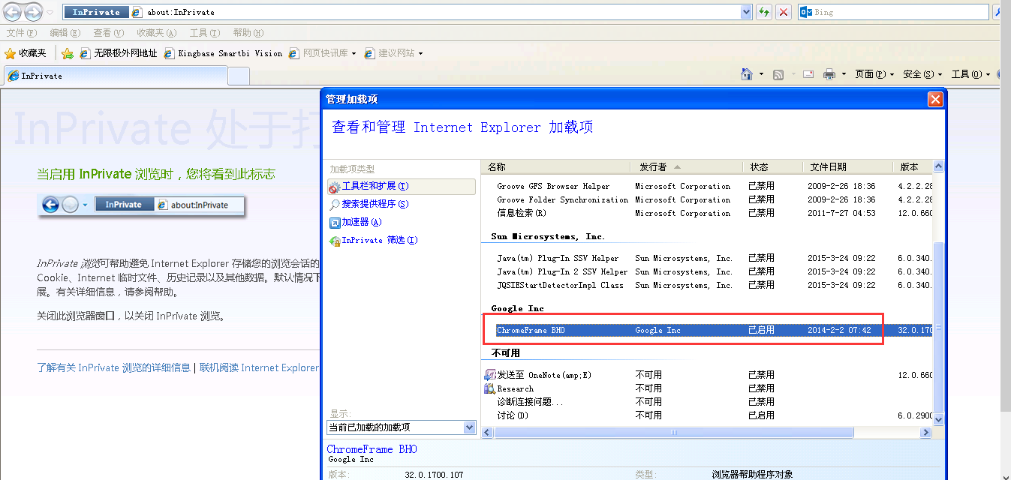Image resolution: width=1011 pixels, height=480 pixels.
Task: Open the address bar history dropdown arrow
Action: tap(746, 12)
